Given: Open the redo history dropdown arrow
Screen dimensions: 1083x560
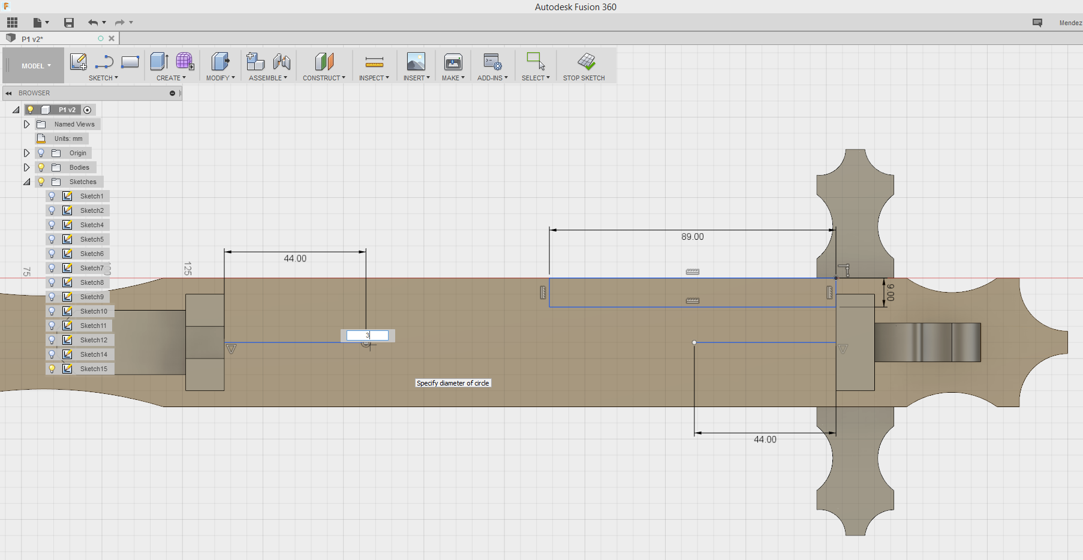Looking at the screenshot, I should point(131,23).
